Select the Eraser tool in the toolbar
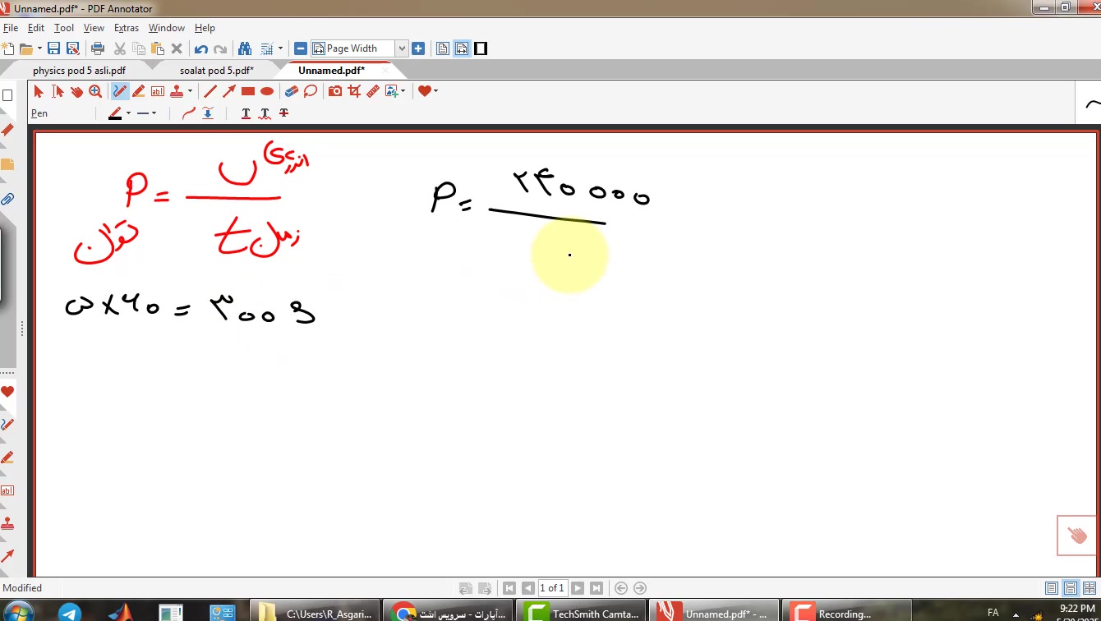This screenshot has height=621, width=1101. (291, 91)
